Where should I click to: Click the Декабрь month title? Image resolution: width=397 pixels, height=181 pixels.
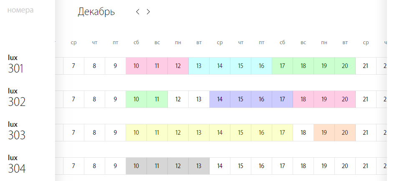tap(96, 12)
